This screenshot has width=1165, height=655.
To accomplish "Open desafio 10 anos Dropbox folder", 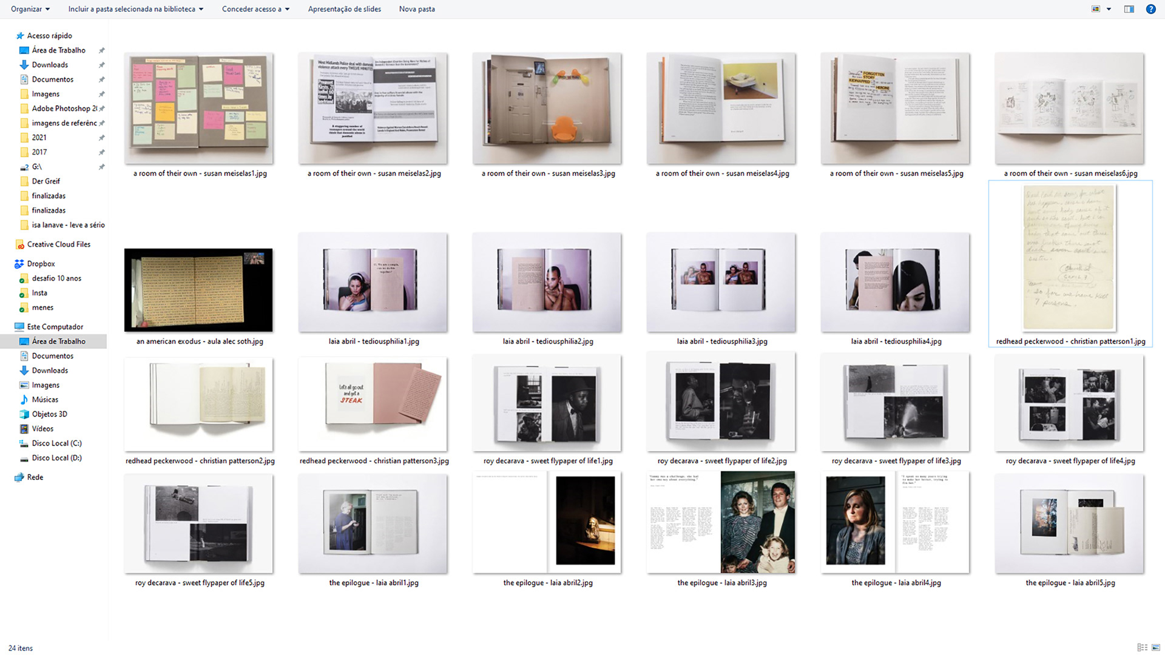I will tap(56, 278).
